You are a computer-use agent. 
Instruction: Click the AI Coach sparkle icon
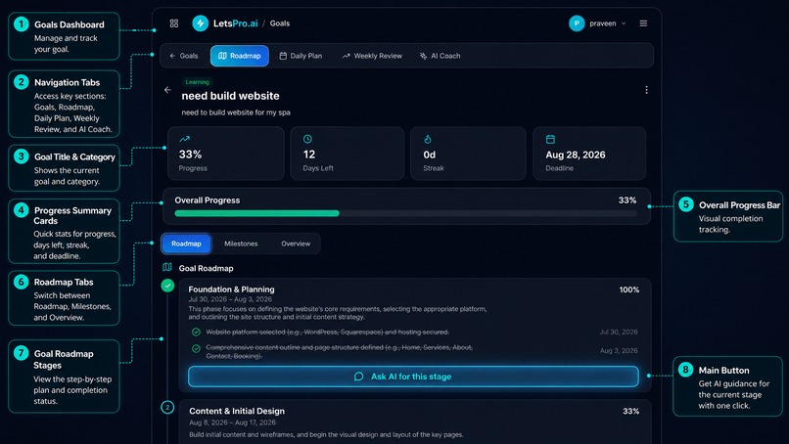423,56
